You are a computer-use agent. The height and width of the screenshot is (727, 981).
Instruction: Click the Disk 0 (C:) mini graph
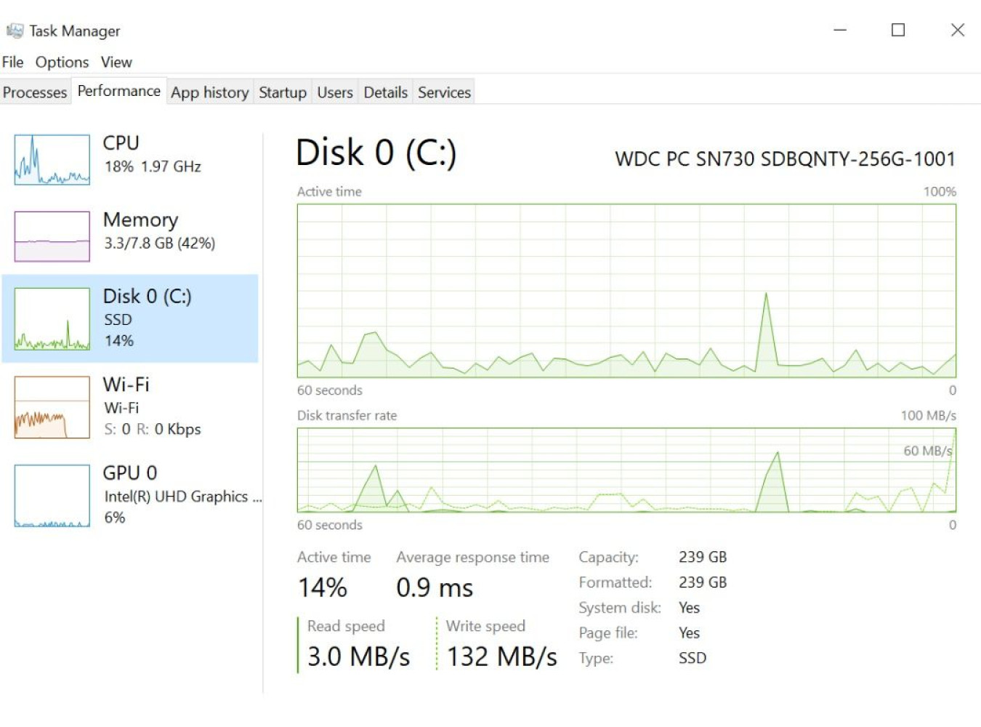click(52, 318)
